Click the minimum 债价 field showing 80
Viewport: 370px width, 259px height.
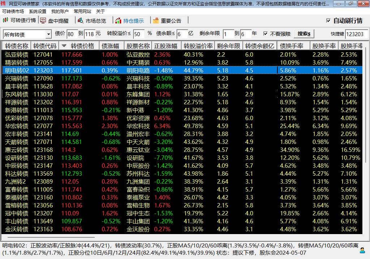(x=72, y=34)
